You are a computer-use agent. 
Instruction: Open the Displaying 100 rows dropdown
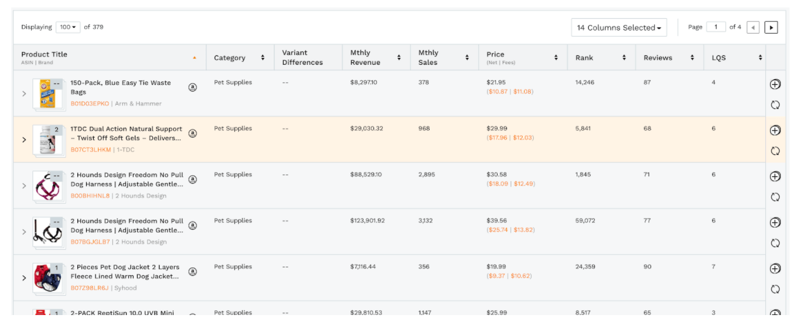tap(68, 27)
